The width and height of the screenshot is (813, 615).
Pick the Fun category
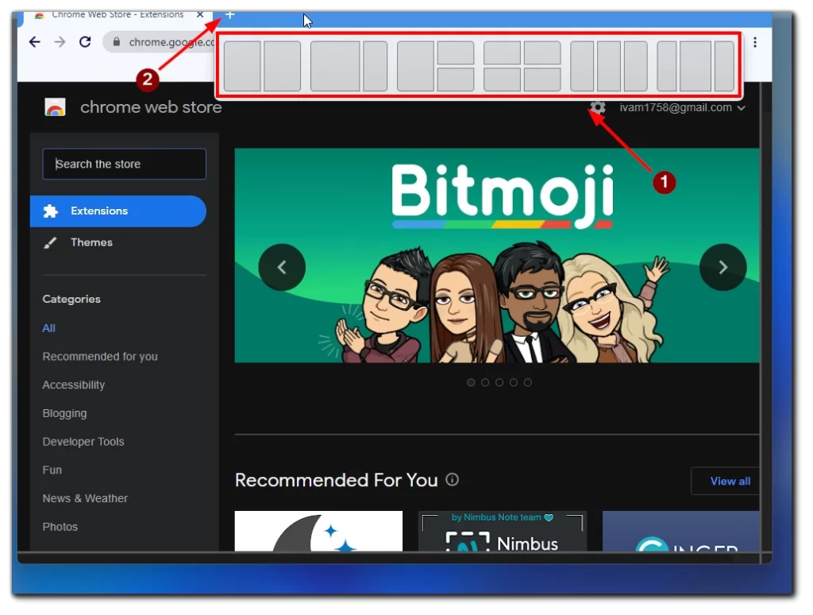[x=52, y=470]
